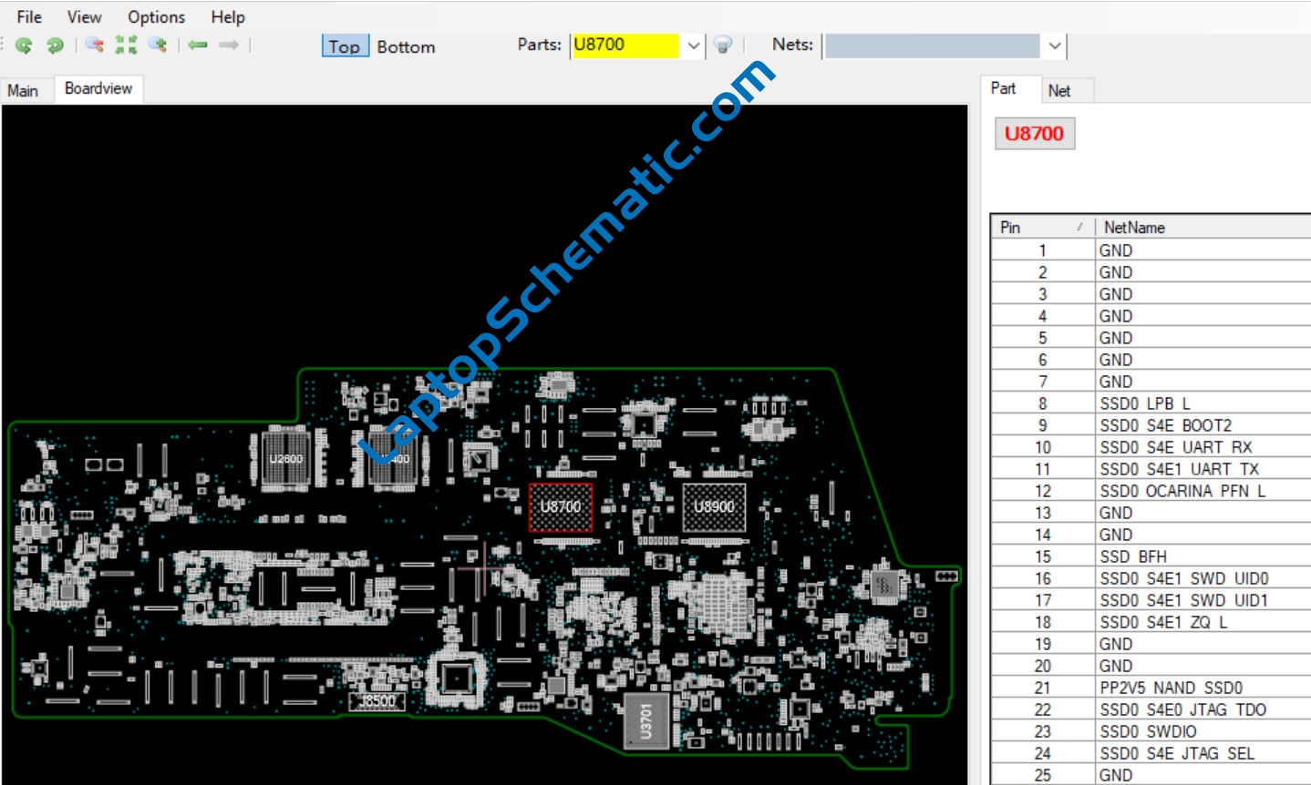
Task: Switch to the Boardview tab
Action: point(98,88)
